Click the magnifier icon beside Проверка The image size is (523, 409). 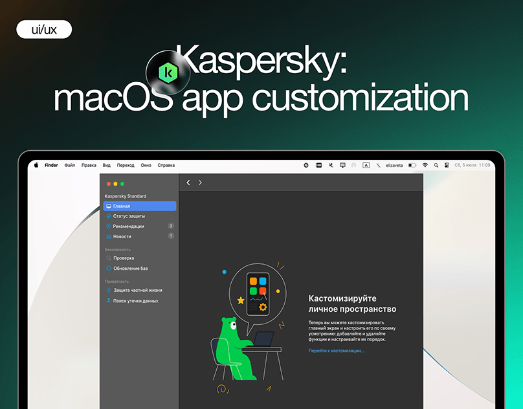pos(109,258)
